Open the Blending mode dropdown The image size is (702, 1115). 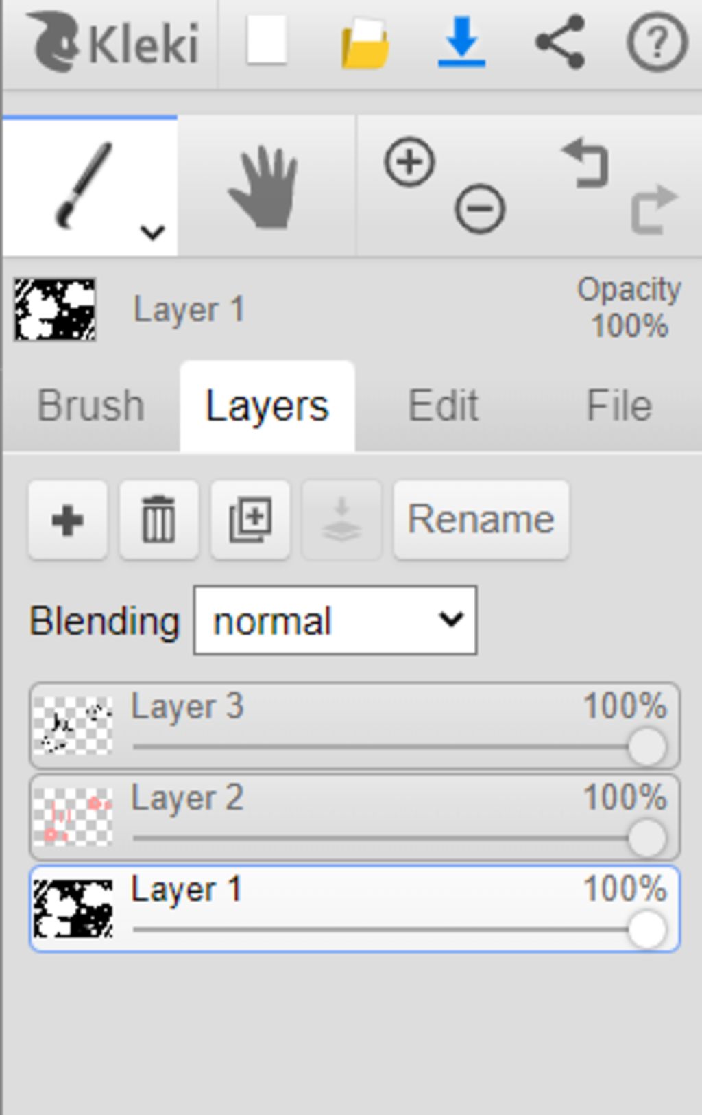(335, 620)
